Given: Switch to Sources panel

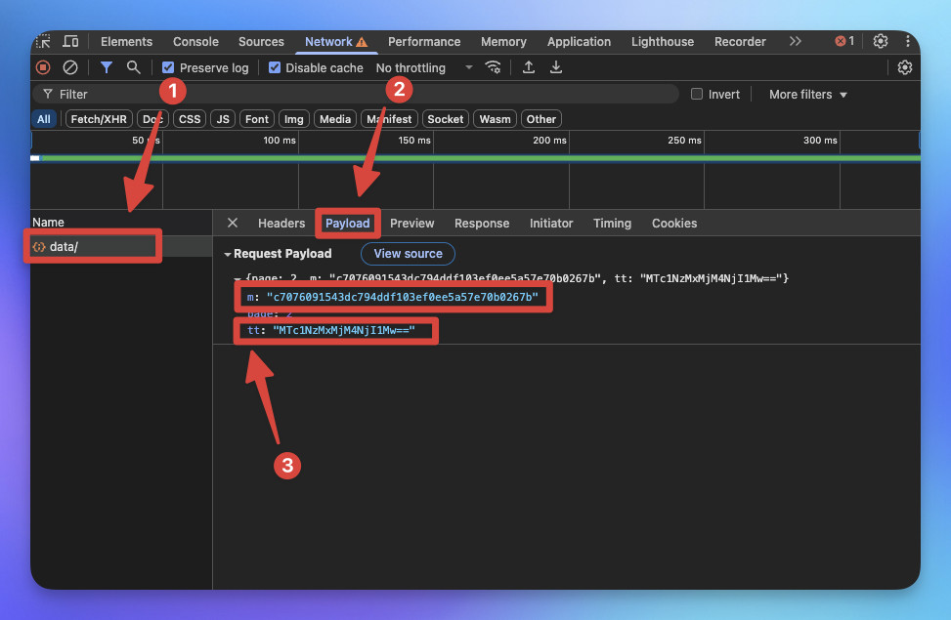Looking at the screenshot, I should coord(261,41).
